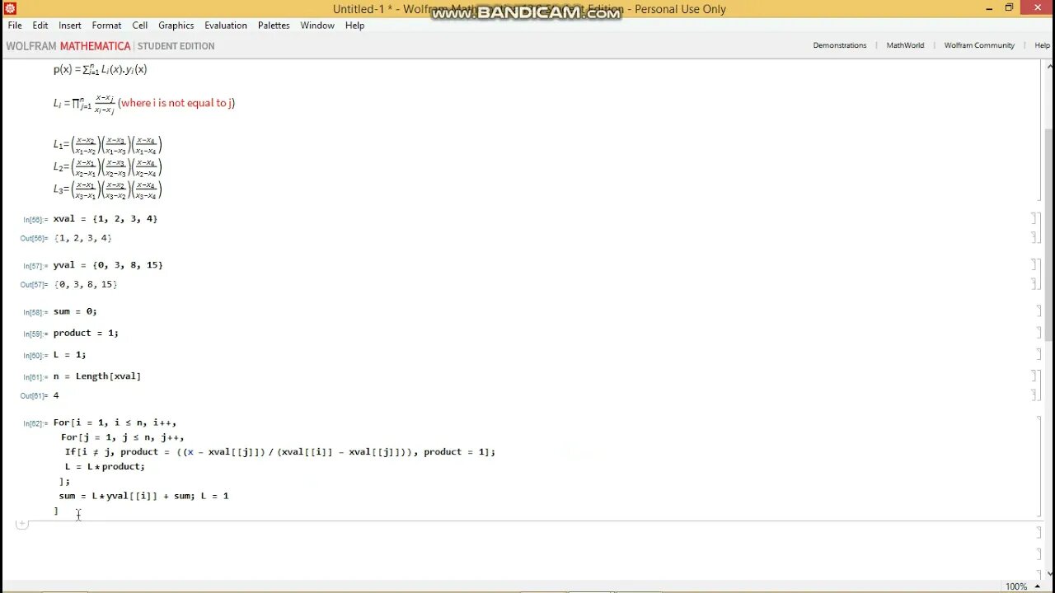Click the vertical scrollbar thumb
The width and height of the screenshot is (1055, 593).
1049,235
